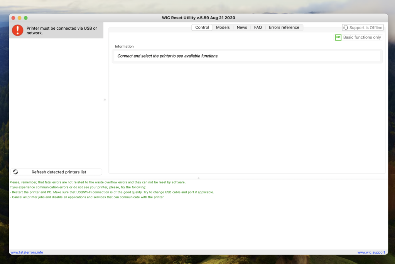Click 'If you experience communication errors' line
Image resolution: width=395 pixels, height=264 pixels.
point(78,187)
